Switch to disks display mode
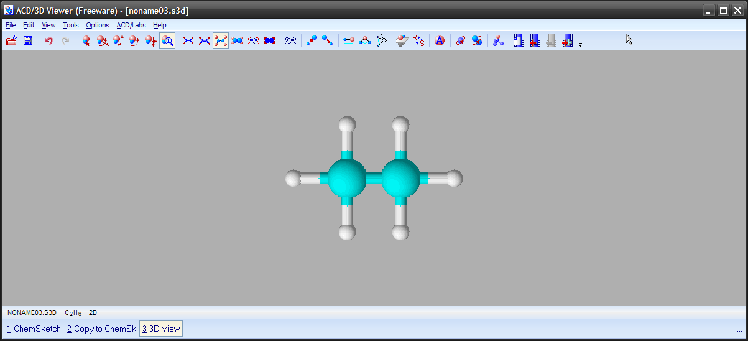The width and height of the screenshot is (748, 341). coord(269,41)
